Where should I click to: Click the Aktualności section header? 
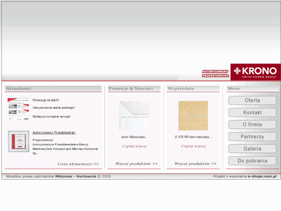pos(53,89)
